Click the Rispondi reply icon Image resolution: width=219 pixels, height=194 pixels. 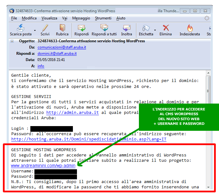[82, 28]
